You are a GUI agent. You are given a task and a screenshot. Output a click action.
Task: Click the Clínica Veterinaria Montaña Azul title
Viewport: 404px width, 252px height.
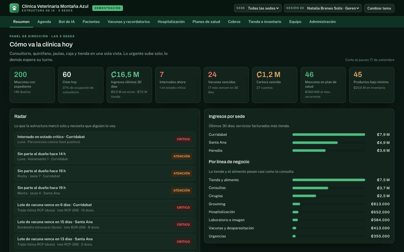55,6
